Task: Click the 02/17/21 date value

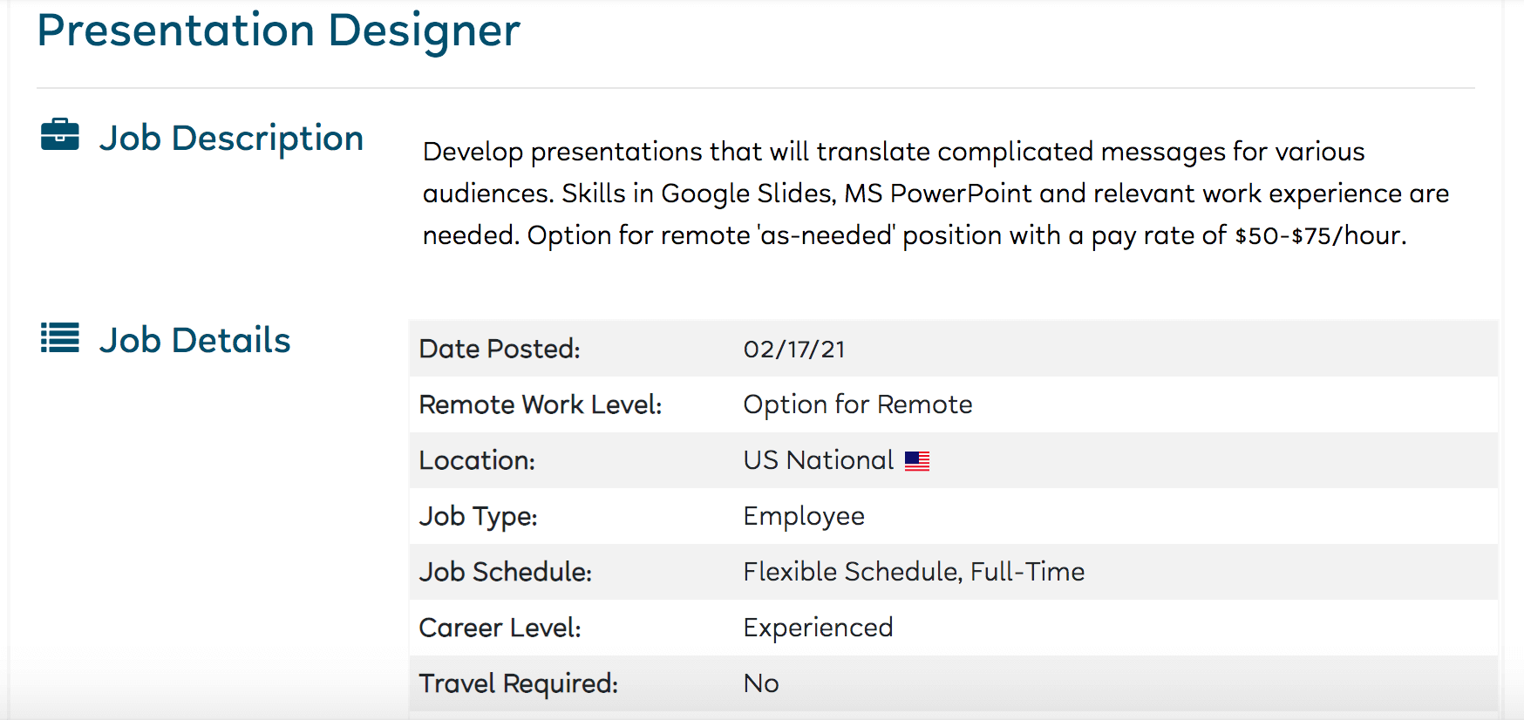Action: click(x=794, y=350)
